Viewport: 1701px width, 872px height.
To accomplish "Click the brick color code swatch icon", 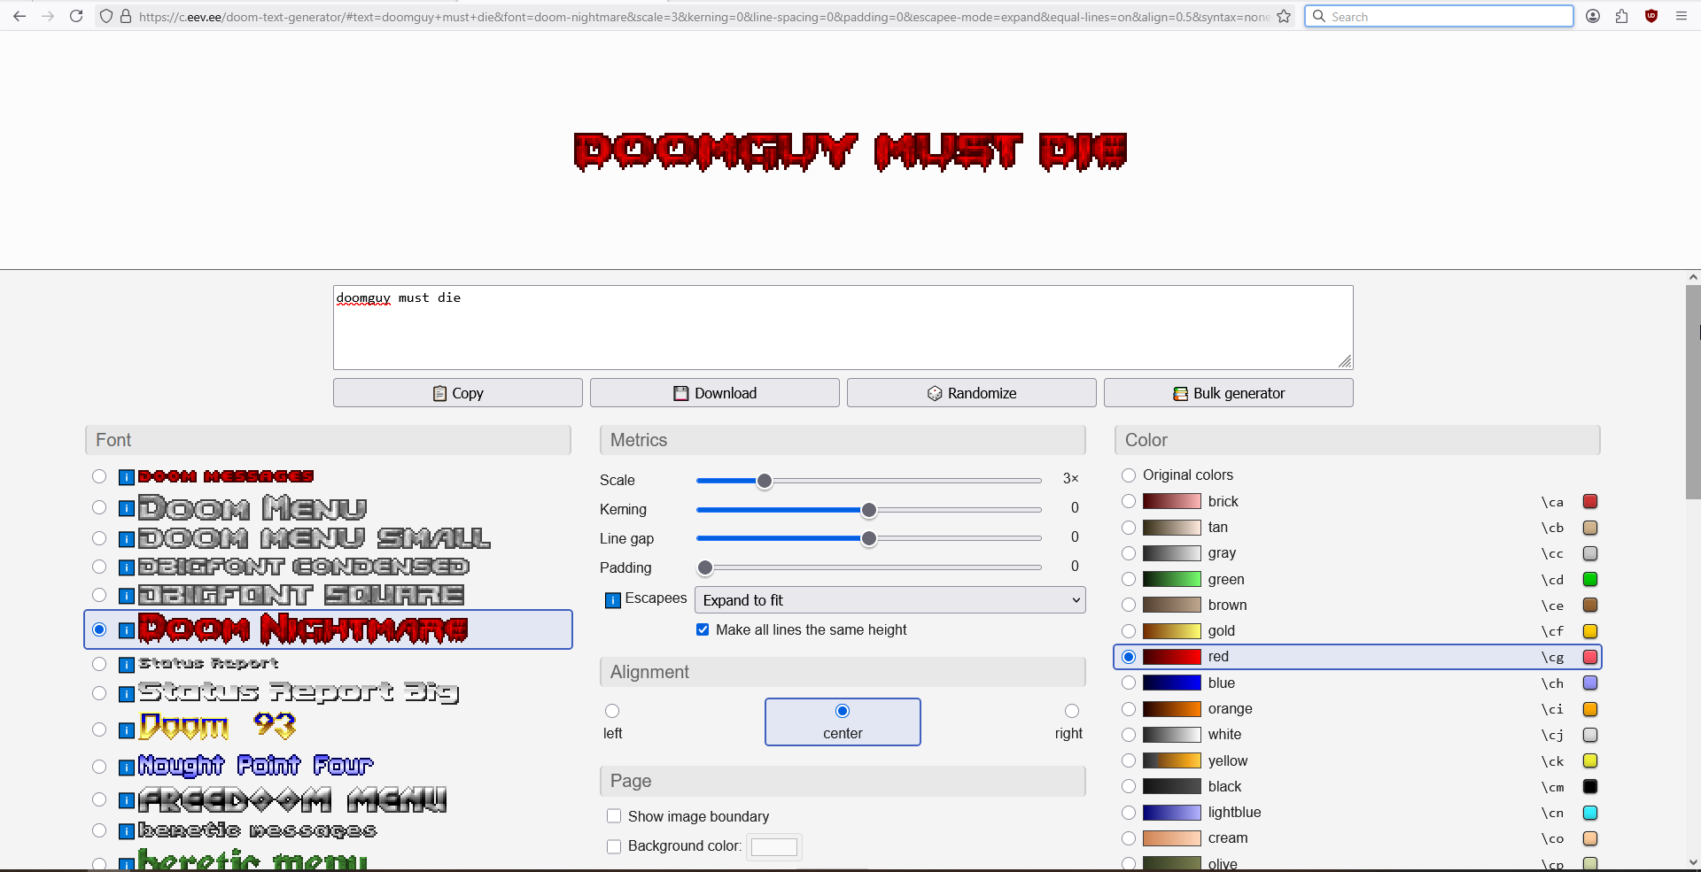I will pyautogui.click(x=1590, y=502).
